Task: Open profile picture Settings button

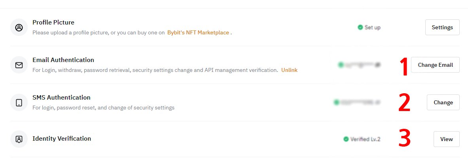Action: [x=442, y=27]
